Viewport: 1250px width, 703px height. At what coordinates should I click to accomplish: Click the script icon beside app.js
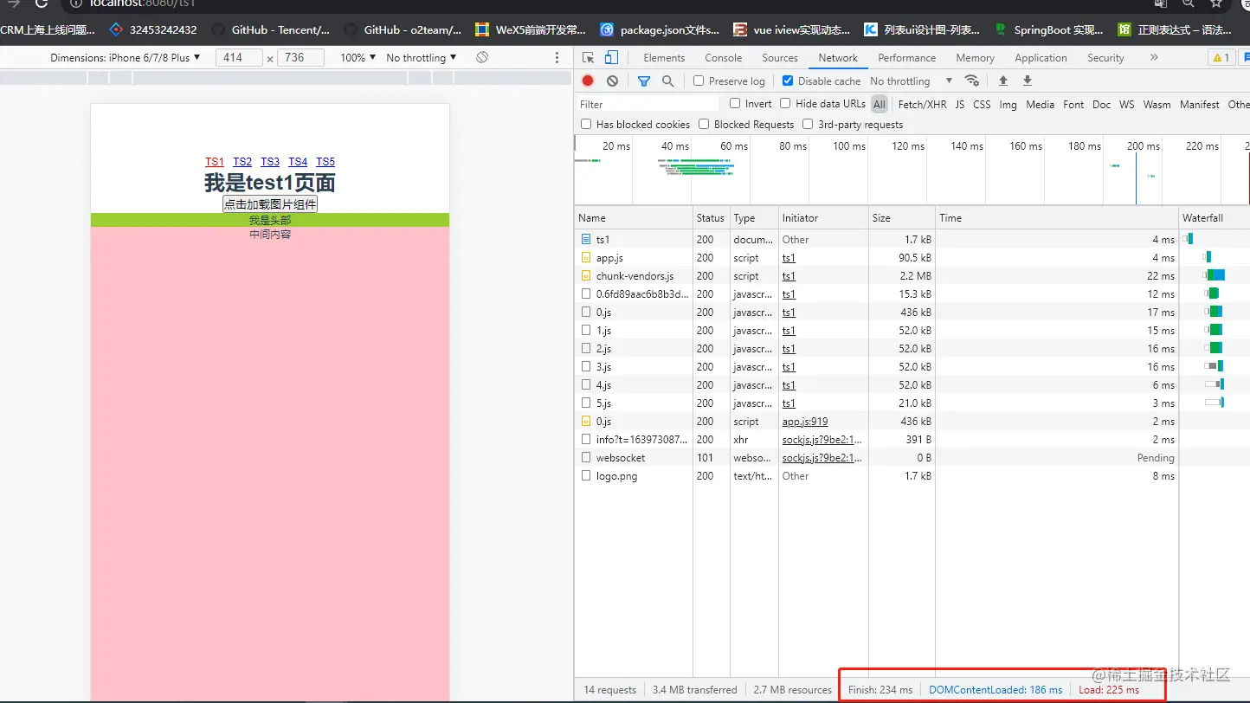click(x=586, y=257)
